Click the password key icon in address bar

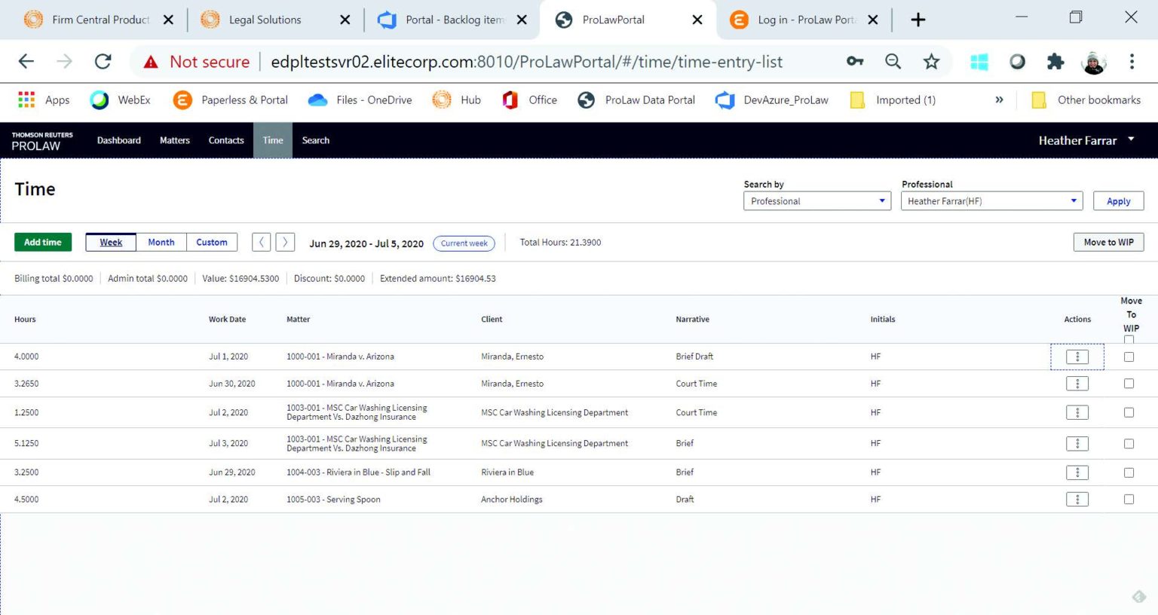(x=855, y=62)
